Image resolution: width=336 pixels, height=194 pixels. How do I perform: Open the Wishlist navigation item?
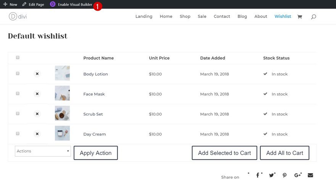point(283,16)
